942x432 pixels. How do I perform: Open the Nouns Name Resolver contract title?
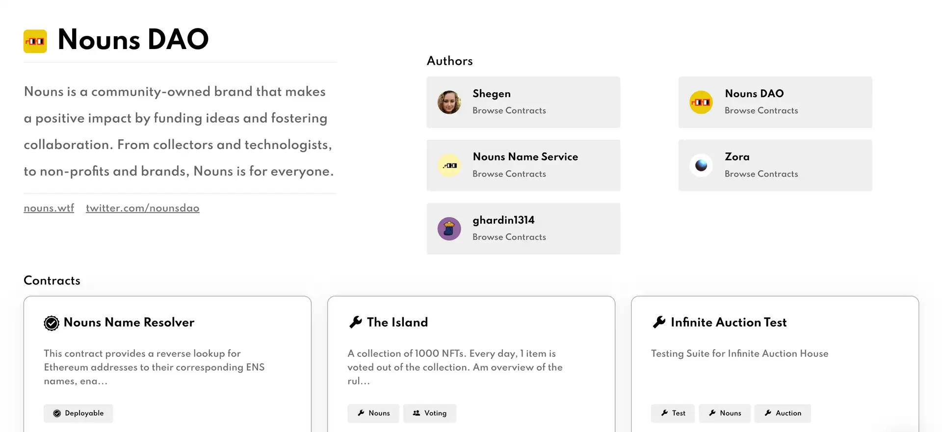pyautogui.click(x=129, y=323)
